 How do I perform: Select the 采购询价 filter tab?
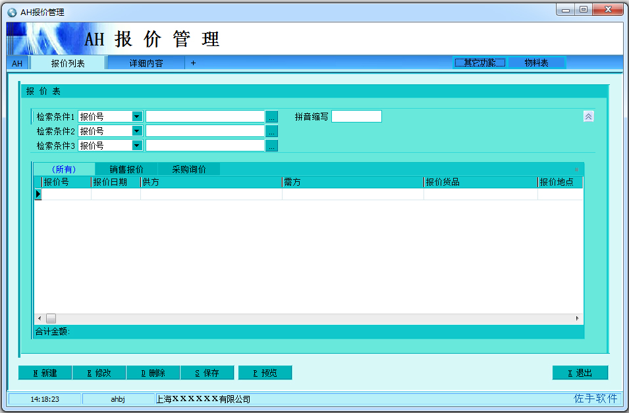189,169
